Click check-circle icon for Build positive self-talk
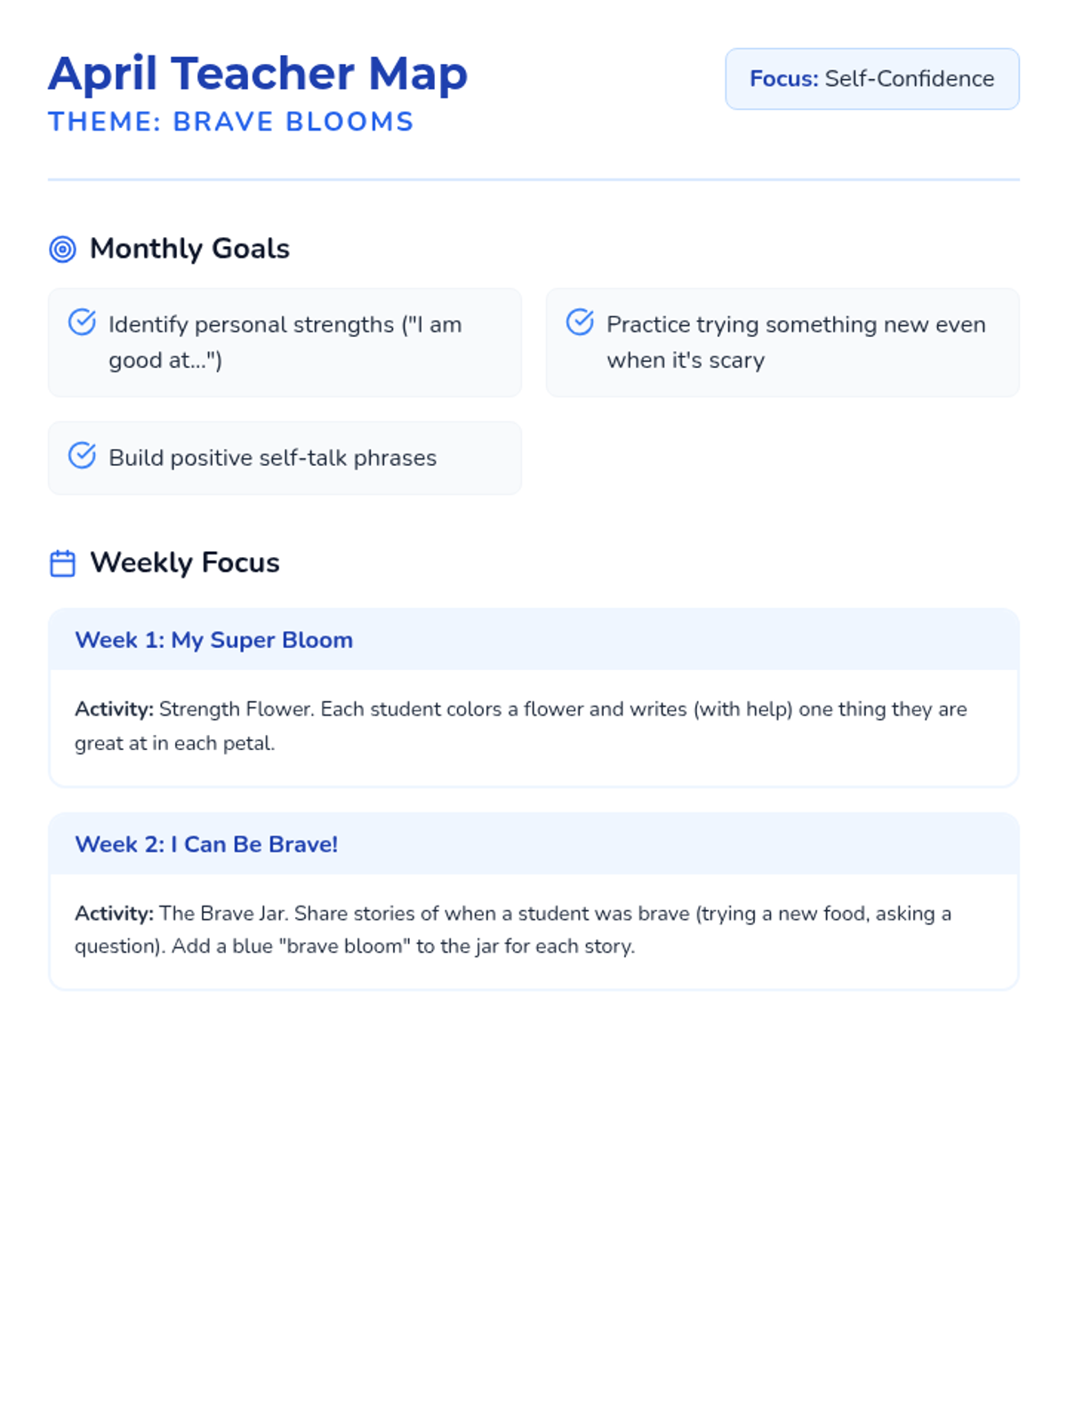Screen dimensions: 1067x1422 pos(82,455)
